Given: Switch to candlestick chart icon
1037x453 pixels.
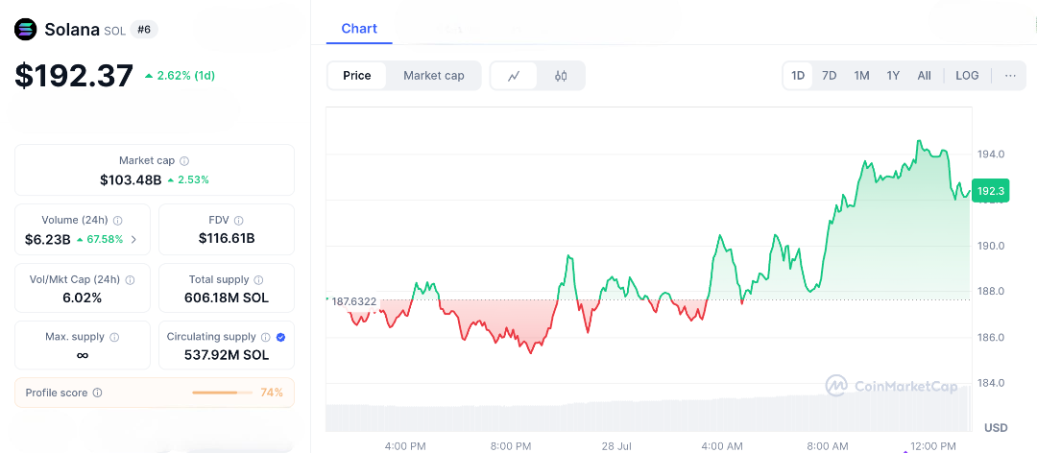Looking at the screenshot, I should 561,76.
